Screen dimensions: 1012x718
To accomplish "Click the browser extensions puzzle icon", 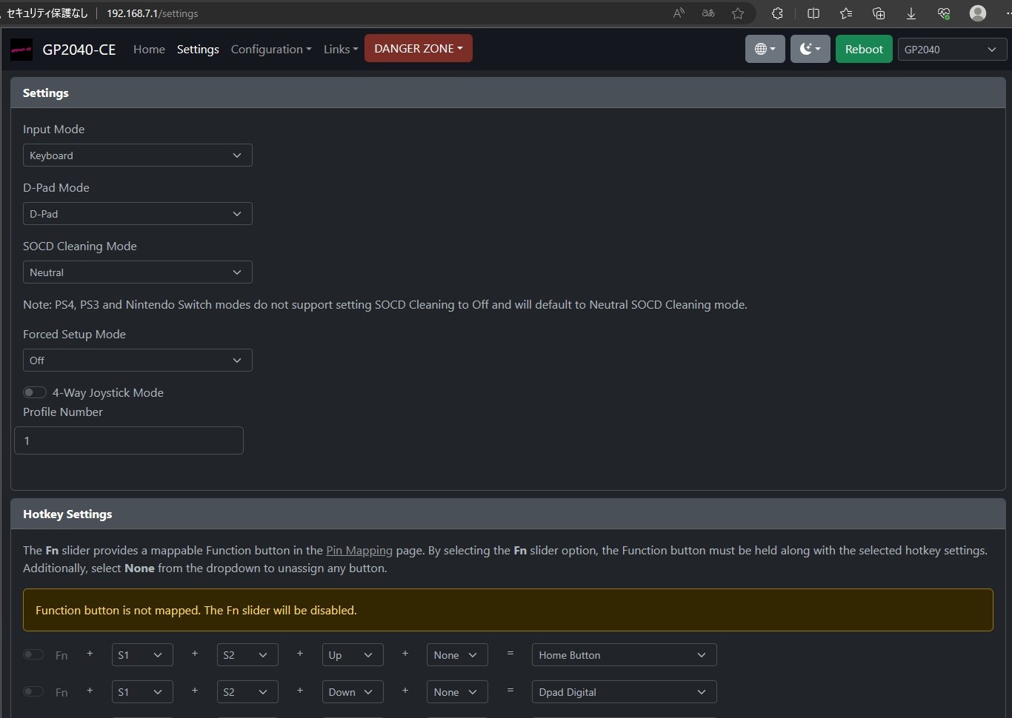I will coord(777,13).
